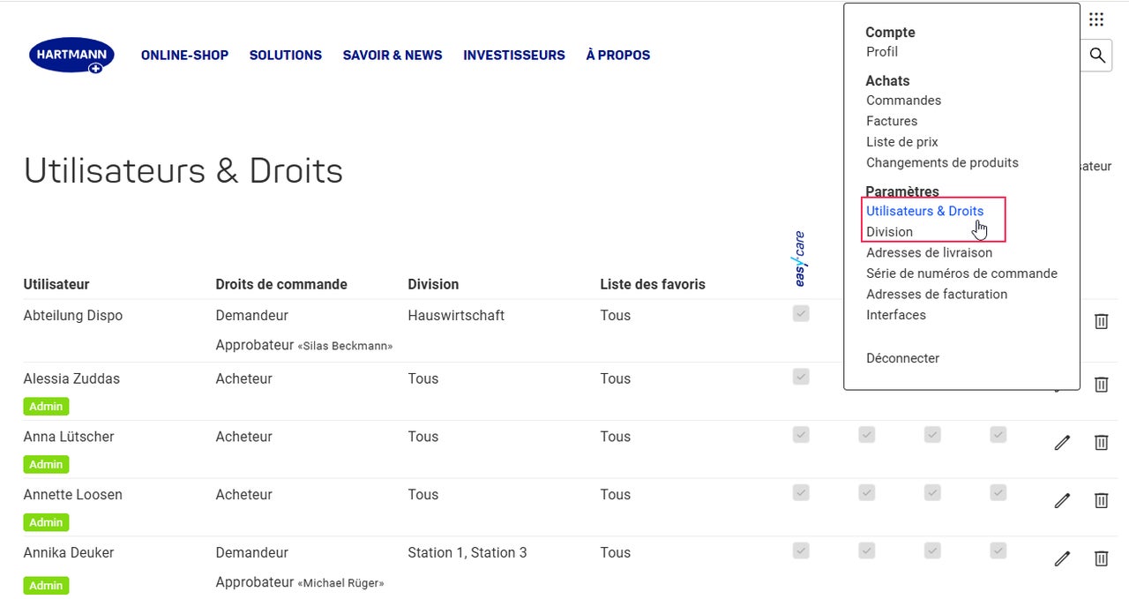
Task: Go to ONLINE-SHOP in the navigation
Action: point(184,55)
